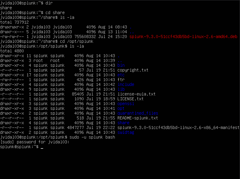This screenshot has width=240, height=179.
Task: Click the 'splunk@splunk:~$' prompt at the cursor
Action: [19, 147]
